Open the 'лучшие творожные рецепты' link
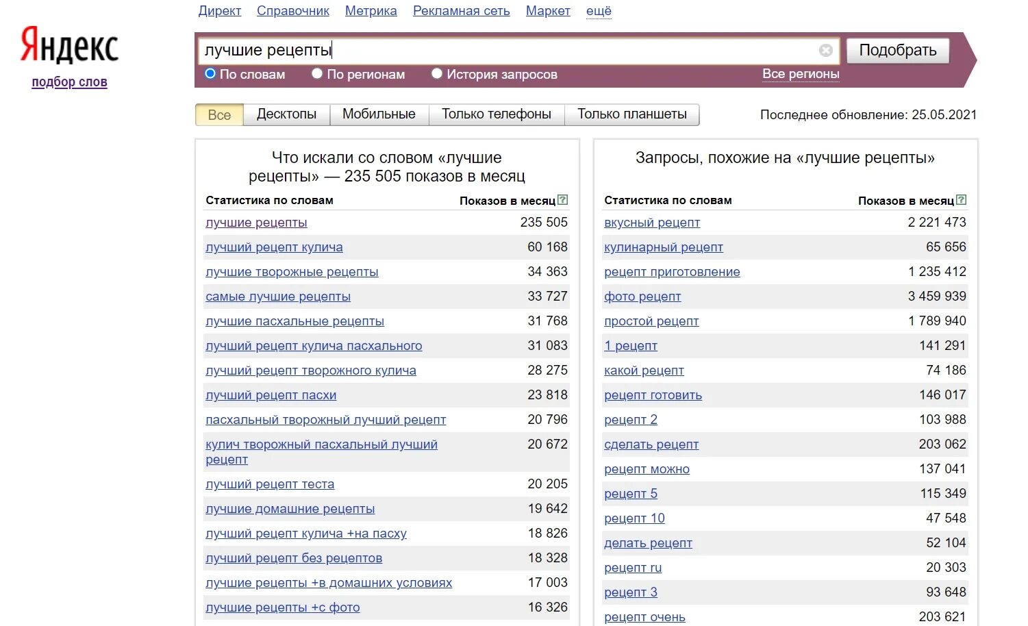Viewport: 1028px width, 626px height. pos(292,272)
